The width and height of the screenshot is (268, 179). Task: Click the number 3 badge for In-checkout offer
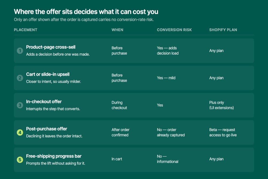click(x=20, y=105)
